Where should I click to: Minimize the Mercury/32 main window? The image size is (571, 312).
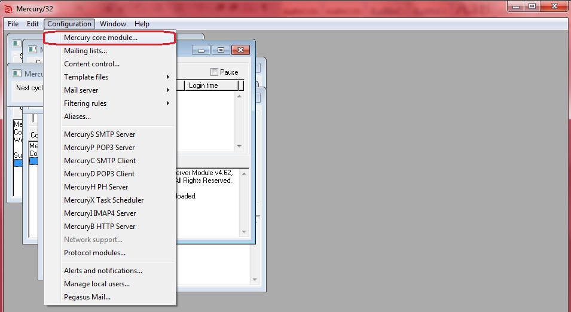tap(515, 7)
